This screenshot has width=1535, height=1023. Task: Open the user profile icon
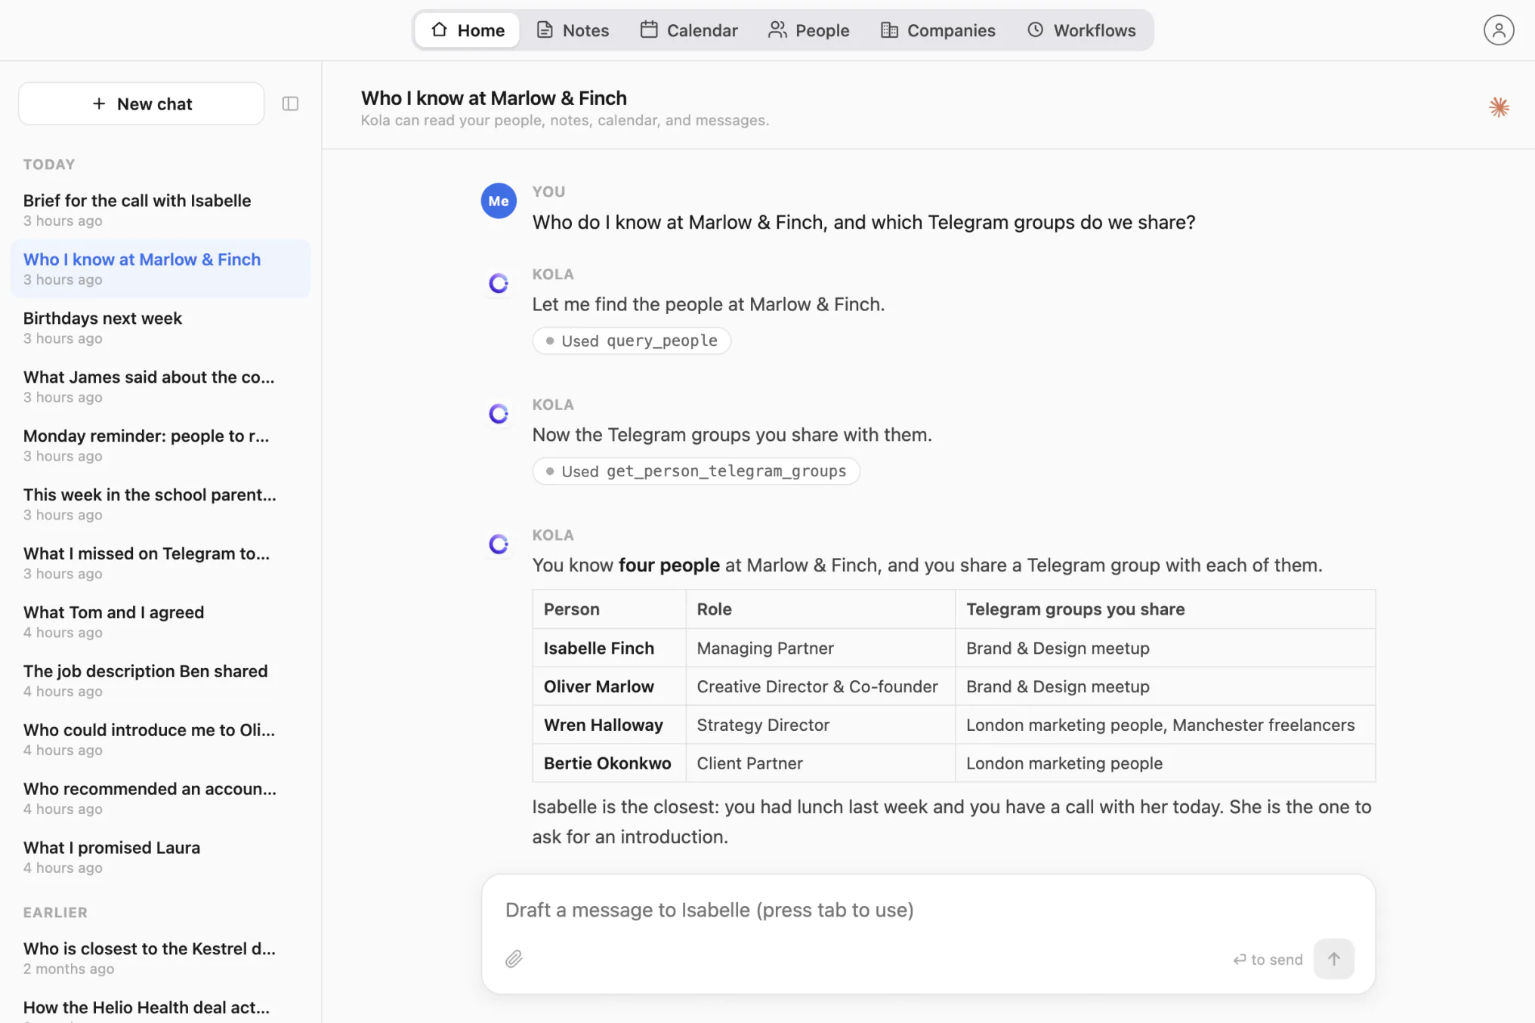click(1498, 30)
